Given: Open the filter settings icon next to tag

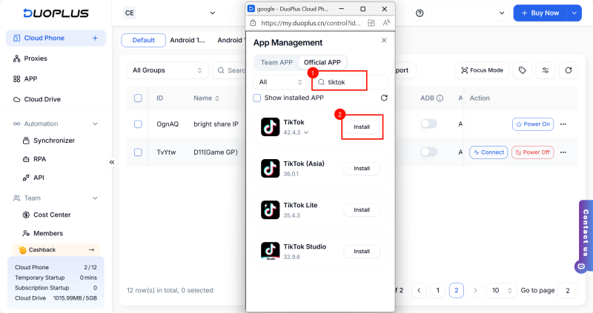Looking at the screenshot, I should 546,70.
